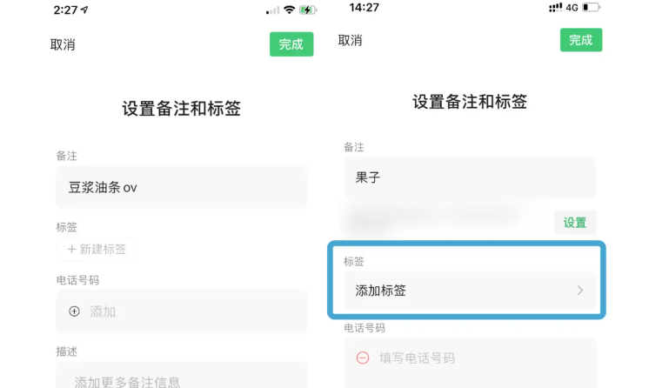Tap the battery icon in the 14:27 status bar

592,8
